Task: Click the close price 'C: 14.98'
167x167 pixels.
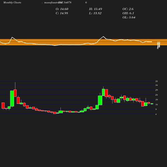Action: [62, 13]
